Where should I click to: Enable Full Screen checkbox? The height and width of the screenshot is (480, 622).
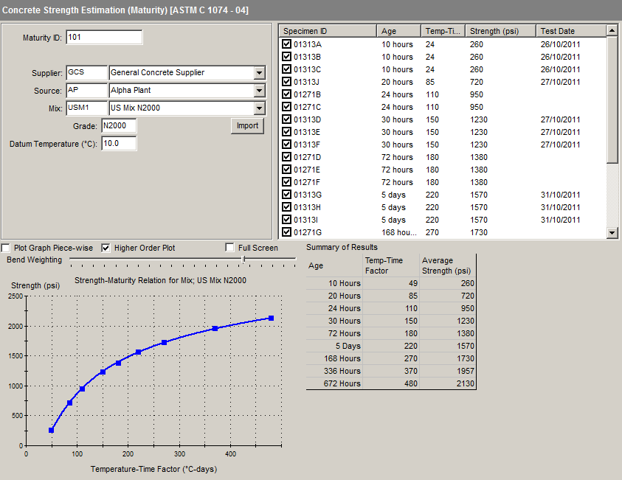click(230, 248)
